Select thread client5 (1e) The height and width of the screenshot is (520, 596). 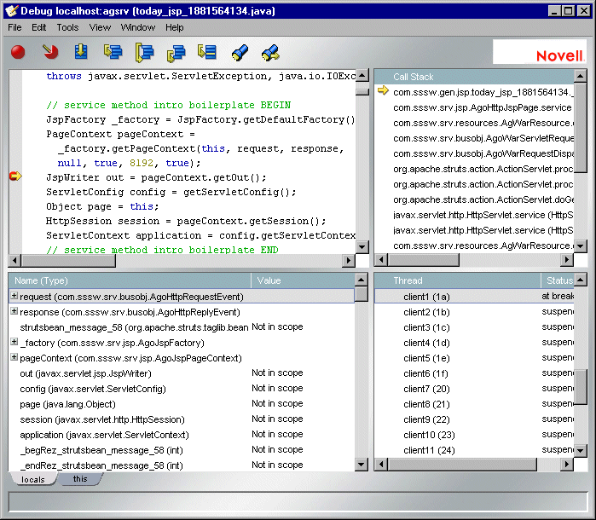(427, 358)
